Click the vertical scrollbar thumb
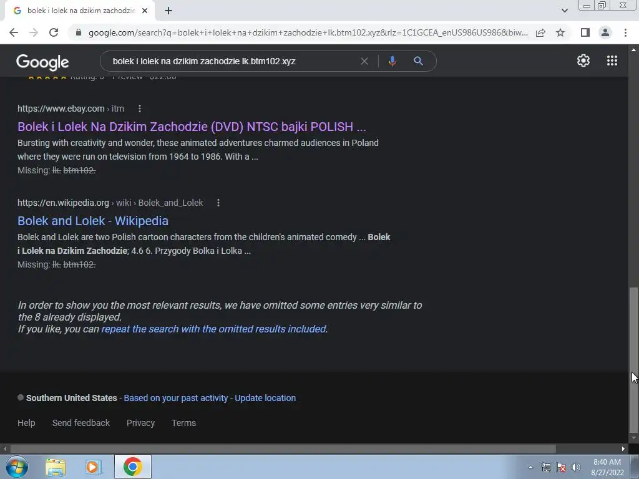Screen dimensions: 639x479 pyautogui.click(x=633, y=360)
